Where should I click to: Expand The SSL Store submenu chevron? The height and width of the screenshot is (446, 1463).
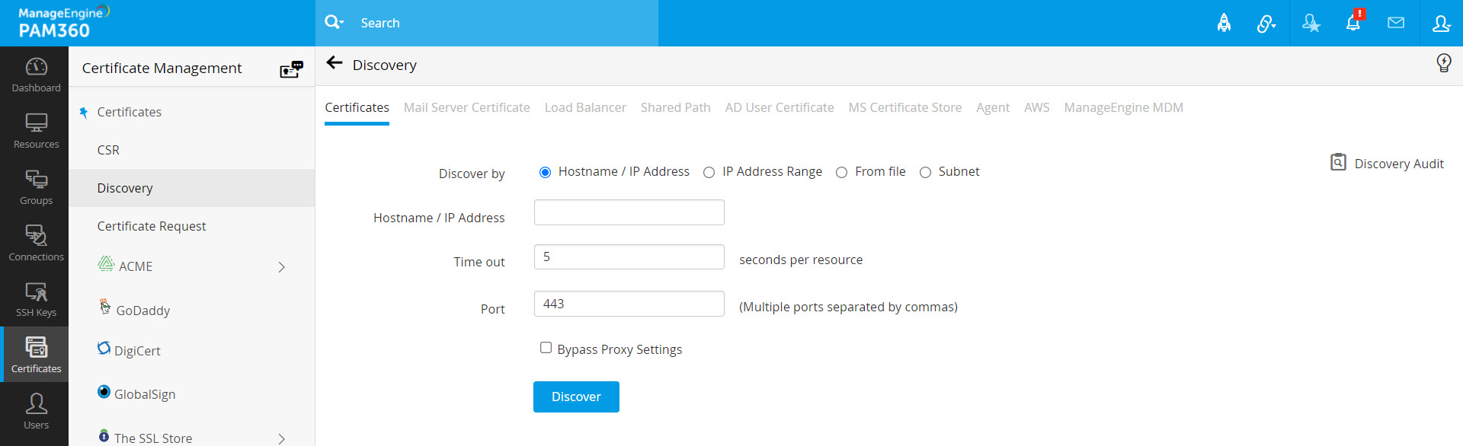tap(282, 438)
